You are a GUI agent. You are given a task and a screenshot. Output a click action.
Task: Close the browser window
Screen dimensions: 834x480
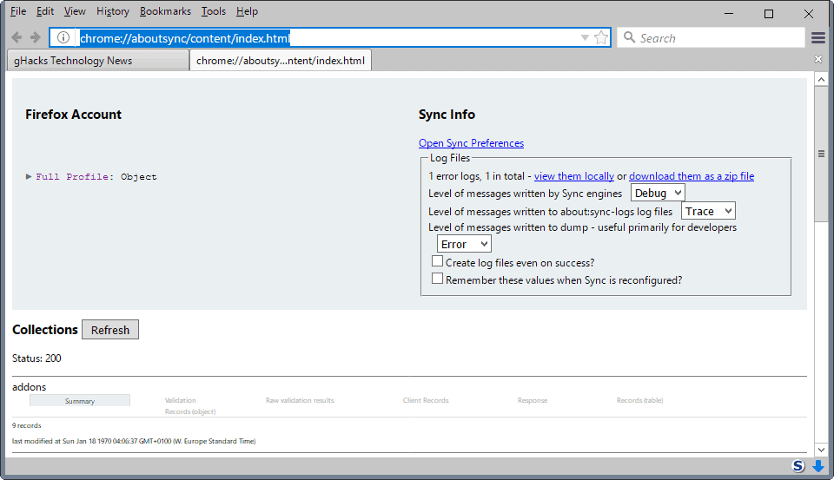pos(809,13)
